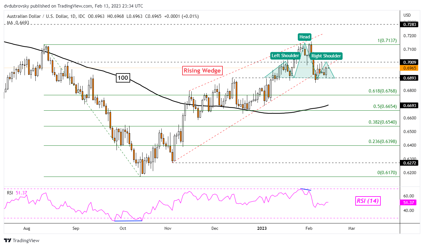Image resolution: width=424 pixels, height=247 pixels.
Task: Click the 'Dec' label on the time axis
Action: coord(215,228)
